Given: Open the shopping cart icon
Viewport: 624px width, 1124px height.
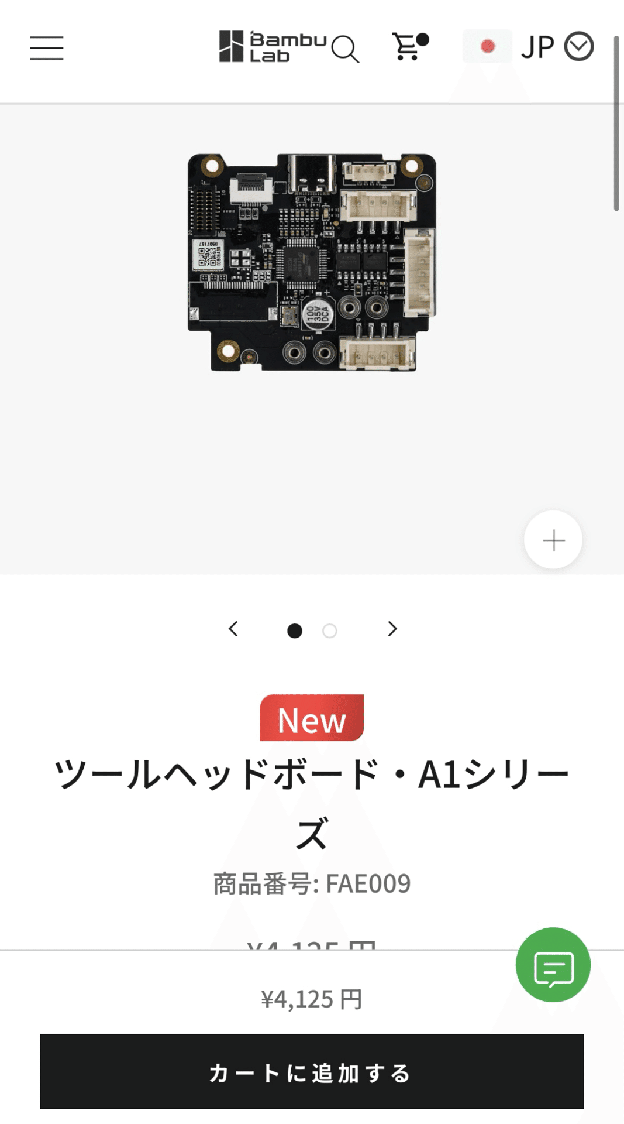Looking at the screenshot, I should (x=410, y=46).
